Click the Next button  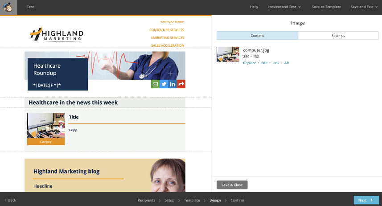[x=366, y=200]
